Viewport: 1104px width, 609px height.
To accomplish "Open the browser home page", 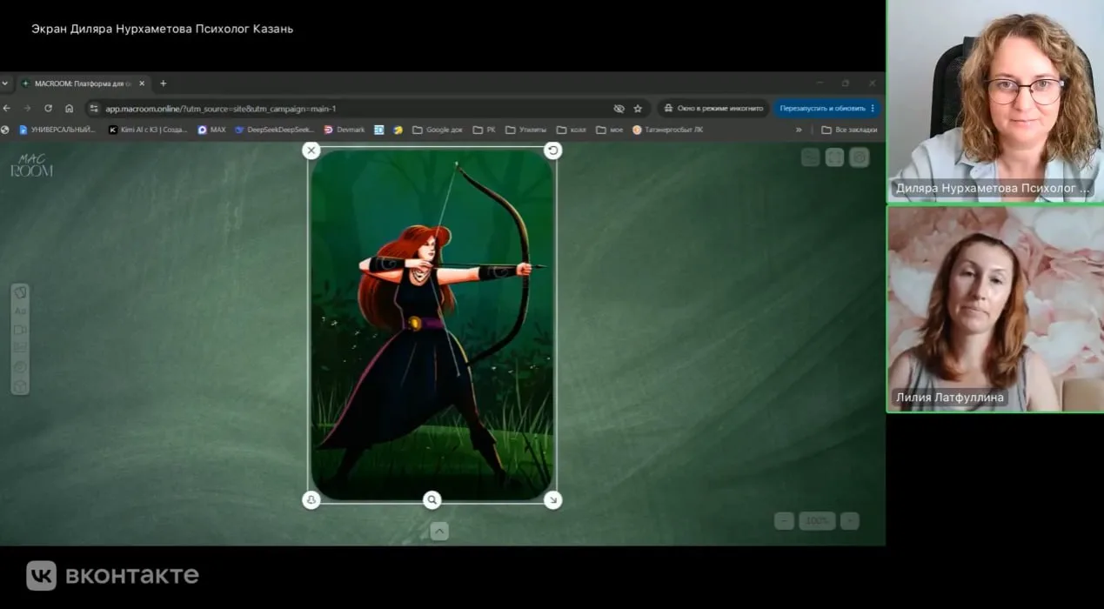I will 69,109.
